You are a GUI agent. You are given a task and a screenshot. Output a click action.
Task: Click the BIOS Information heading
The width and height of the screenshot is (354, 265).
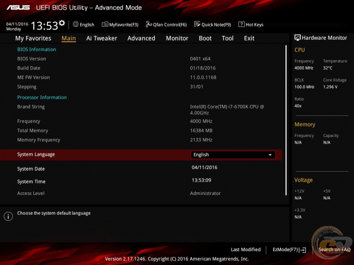pos(37,49)
